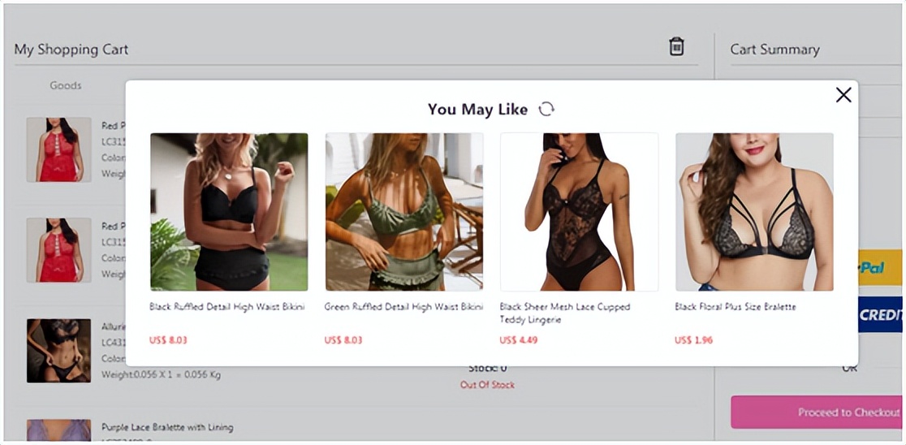Click the Black Ruffled Detail High Waist Bikini title
The height and width of the screenshot is (445, 906).
pos(227,307)
